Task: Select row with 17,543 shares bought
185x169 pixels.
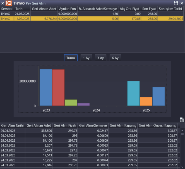Action: [x=90, y=155]
